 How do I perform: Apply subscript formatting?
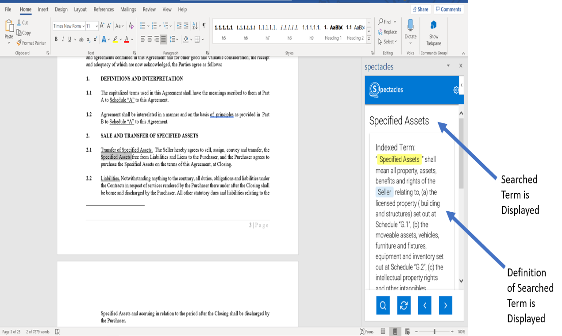pyautogui.click(x=89, y=39)
